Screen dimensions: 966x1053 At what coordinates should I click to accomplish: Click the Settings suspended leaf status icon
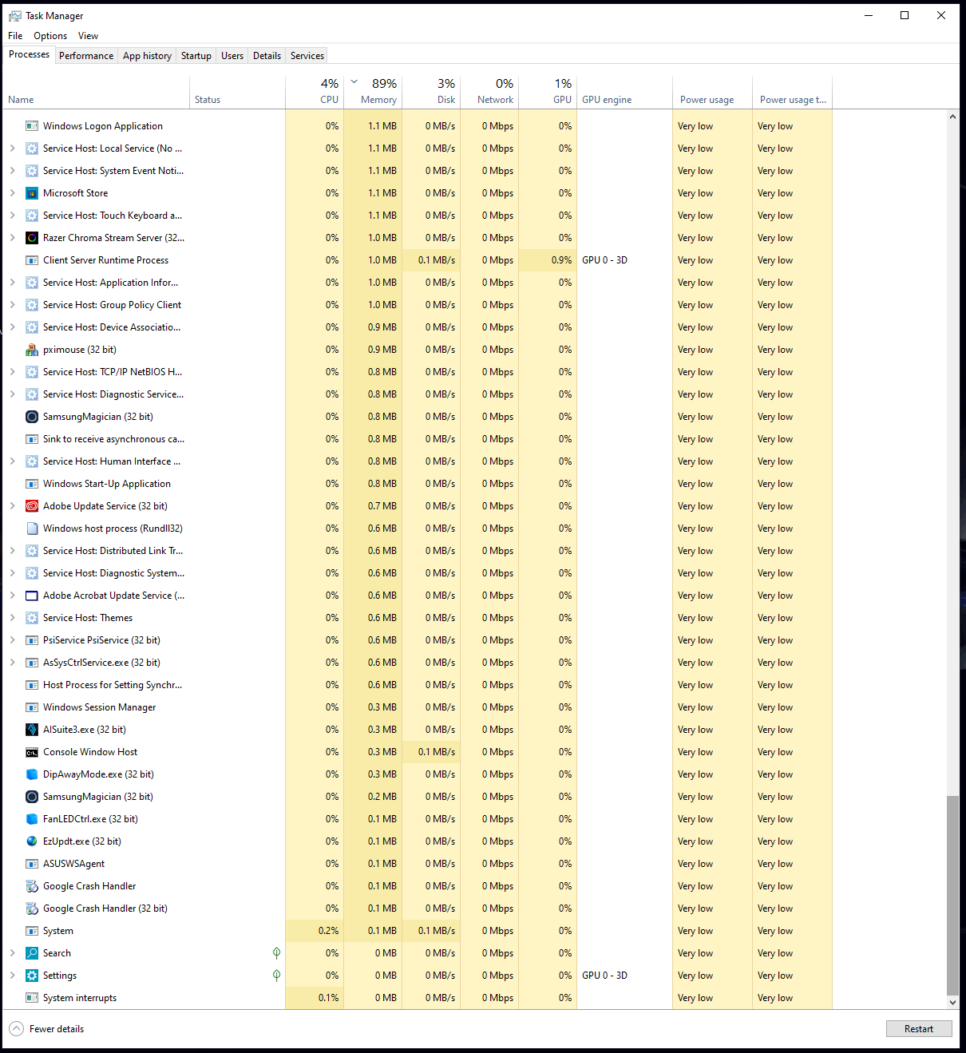276,975
